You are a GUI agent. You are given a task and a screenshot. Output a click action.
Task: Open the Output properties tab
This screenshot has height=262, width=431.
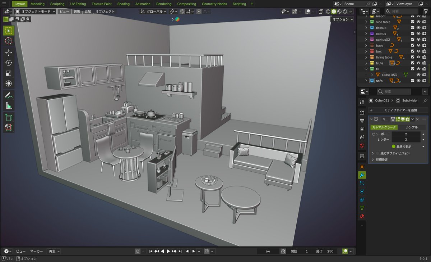362,121
